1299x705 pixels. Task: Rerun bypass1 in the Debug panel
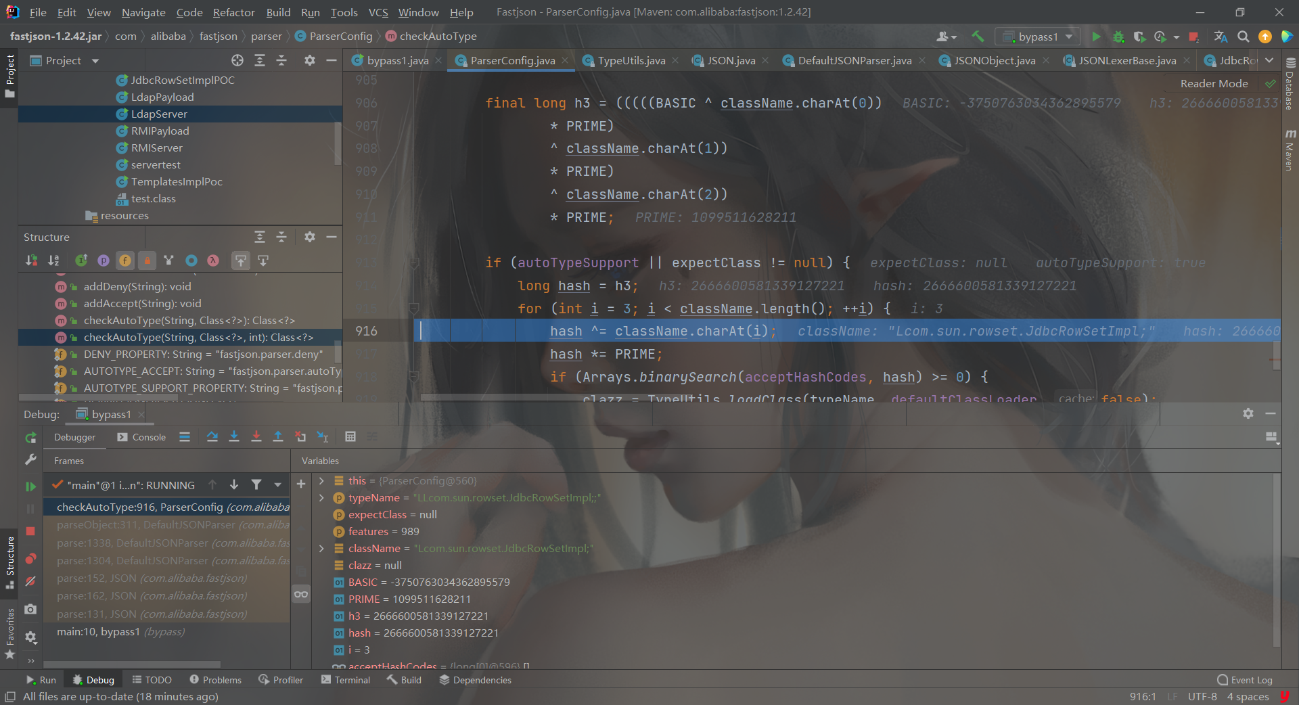coord(30,438)
